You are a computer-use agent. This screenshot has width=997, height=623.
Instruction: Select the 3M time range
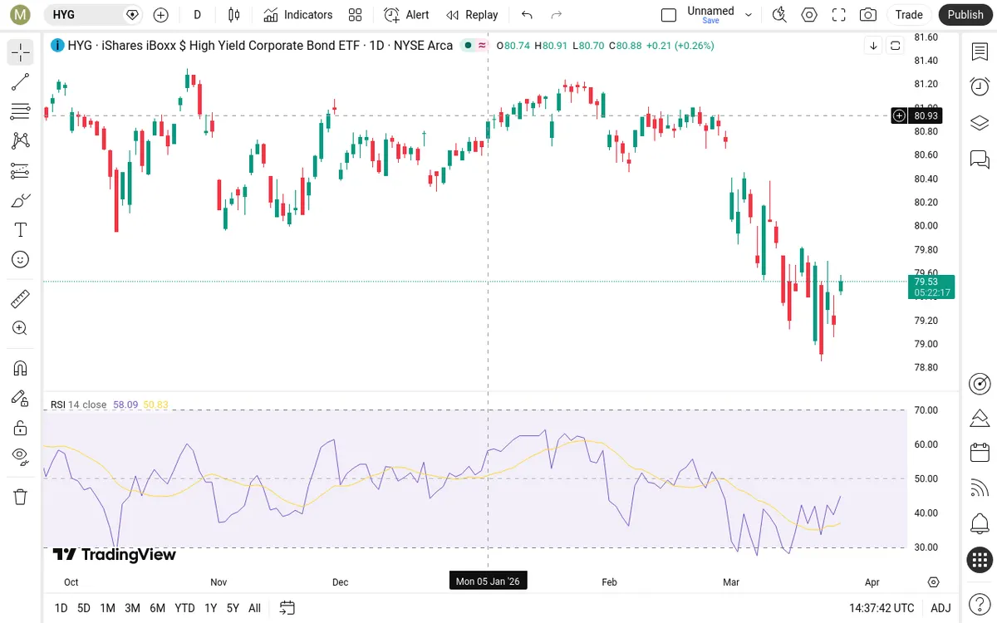tap(132, 608)
